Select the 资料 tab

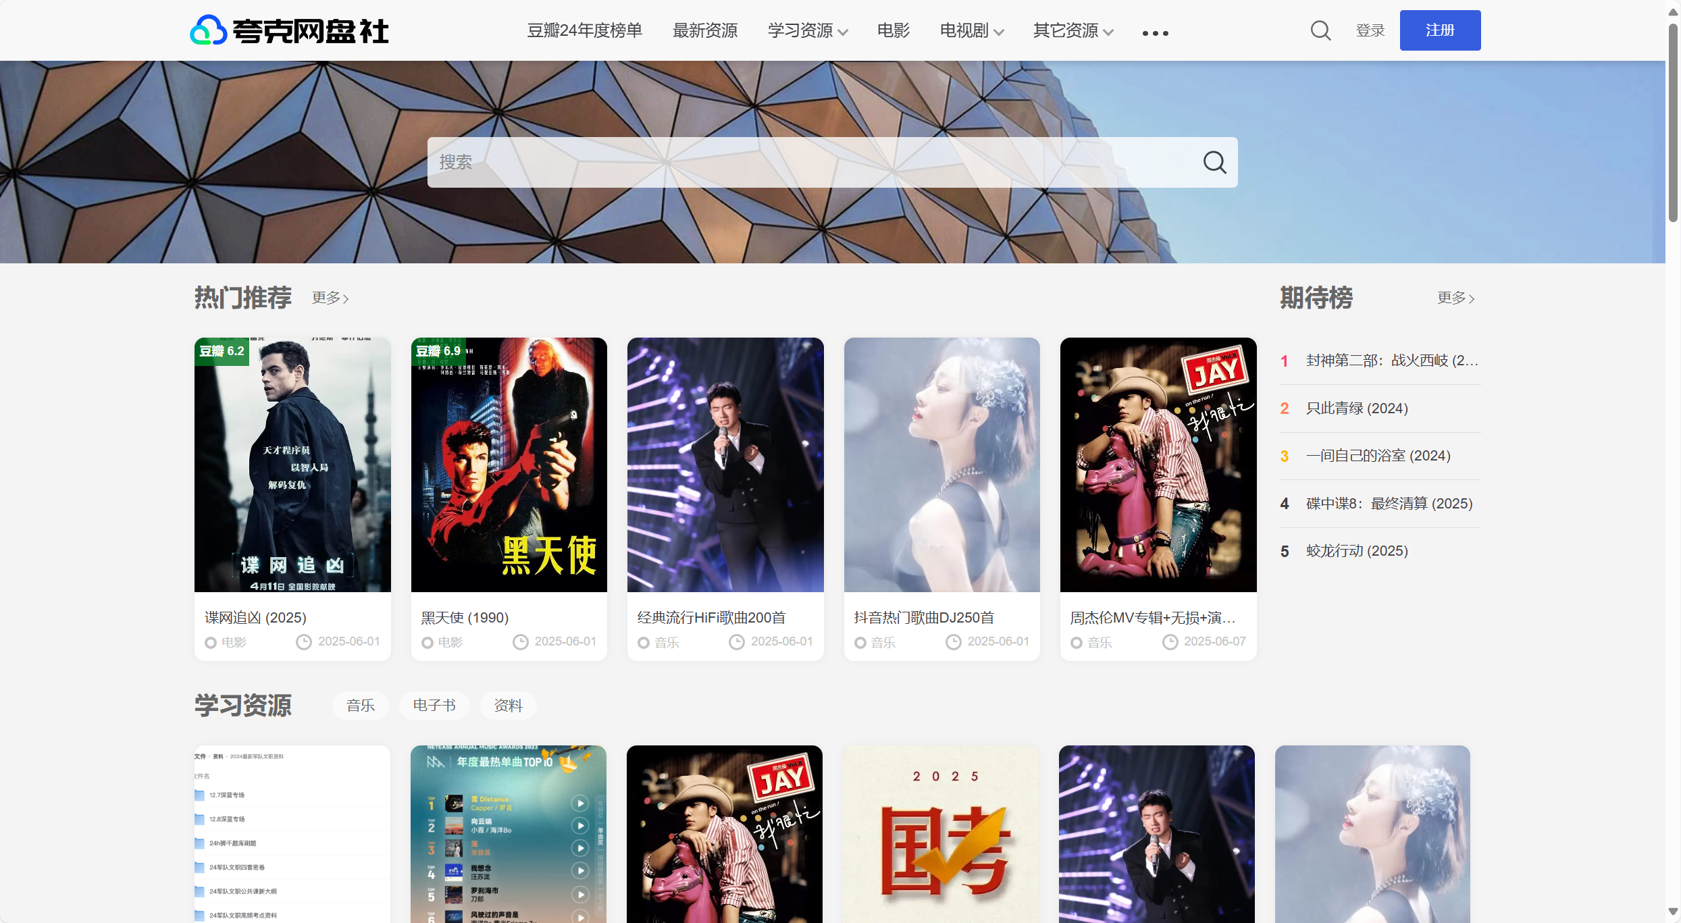click(x=508, y=706)
